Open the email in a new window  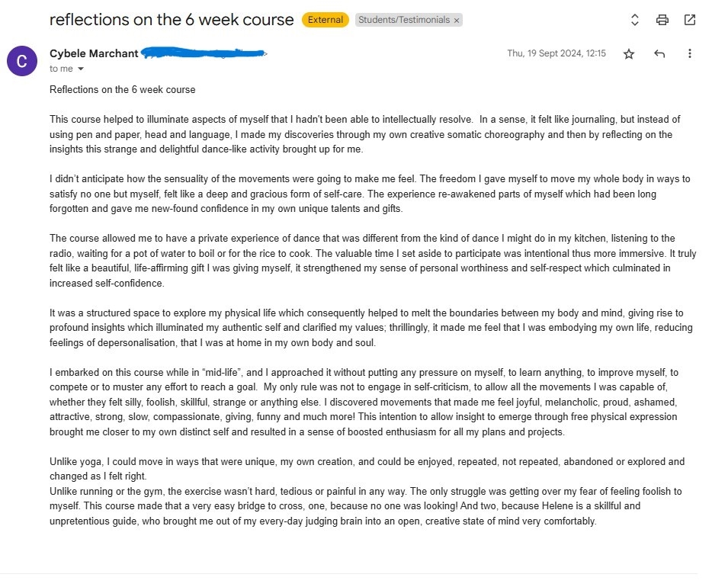coord(690,21)
